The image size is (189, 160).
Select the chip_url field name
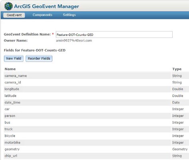point(11,156)
